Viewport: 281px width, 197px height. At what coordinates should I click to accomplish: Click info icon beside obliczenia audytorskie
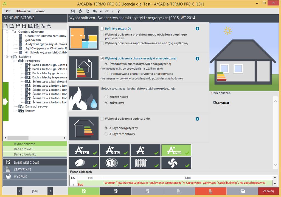pos(197,119)
